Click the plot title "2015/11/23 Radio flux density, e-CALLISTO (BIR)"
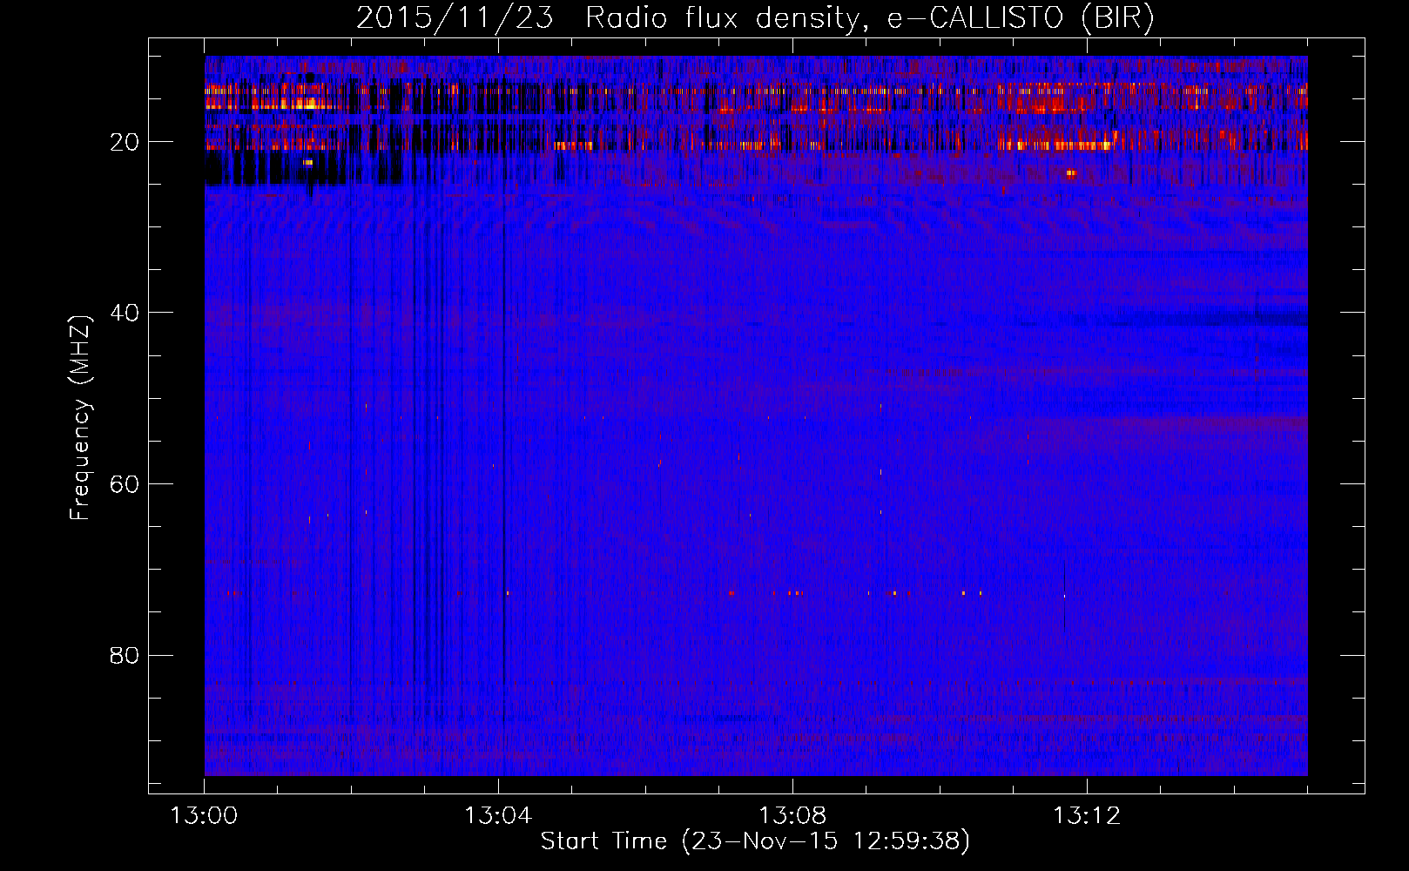The image size is (1409, 871). (x=755, y=18)
